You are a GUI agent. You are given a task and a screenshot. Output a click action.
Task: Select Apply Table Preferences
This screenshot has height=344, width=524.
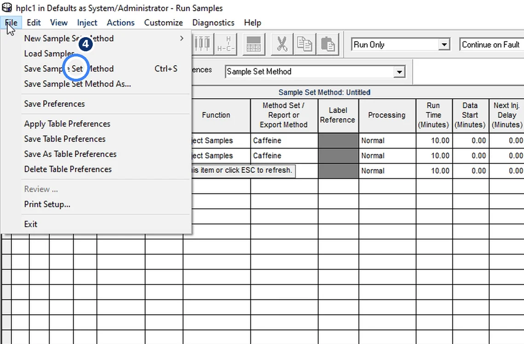coord(97,124)
